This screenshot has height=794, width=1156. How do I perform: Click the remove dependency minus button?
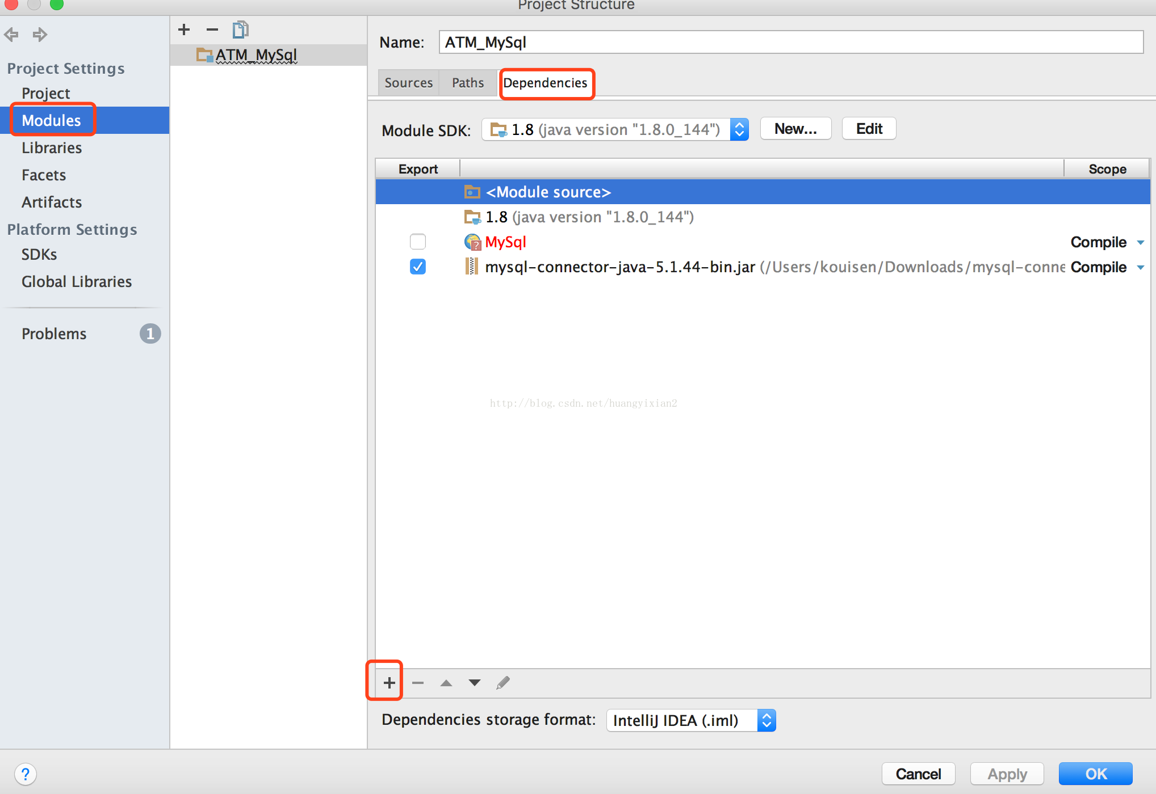tap(419, 683)
